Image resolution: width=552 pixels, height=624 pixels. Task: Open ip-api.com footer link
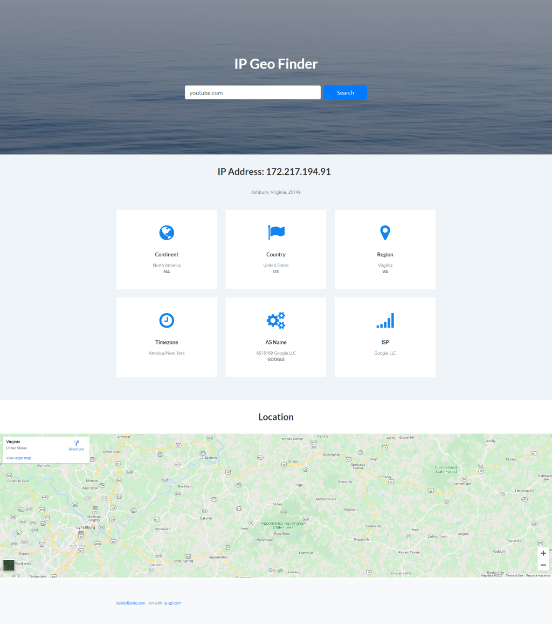(x=172, y=603)
